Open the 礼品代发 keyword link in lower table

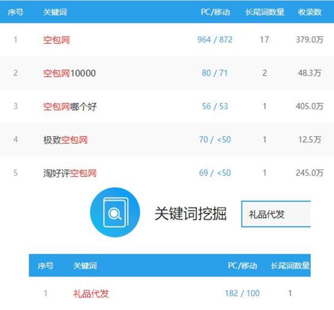click(91, 293)
